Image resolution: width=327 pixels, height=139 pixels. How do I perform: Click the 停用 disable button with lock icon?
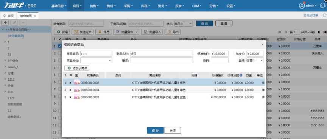(x=104, y=32)
